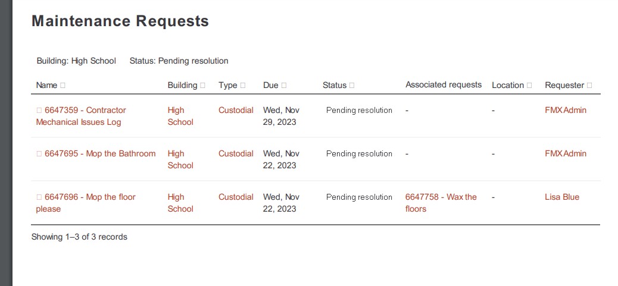
Task: Sort by the Type column icon
Action: coord(243,86)
